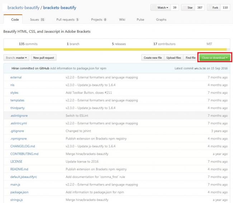The image size is (233, 203).
Task: Open the .eslintignore file
Action: pos(19,116)
